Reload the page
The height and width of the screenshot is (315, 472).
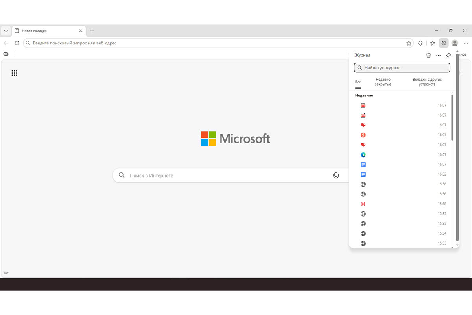point(17,43)
